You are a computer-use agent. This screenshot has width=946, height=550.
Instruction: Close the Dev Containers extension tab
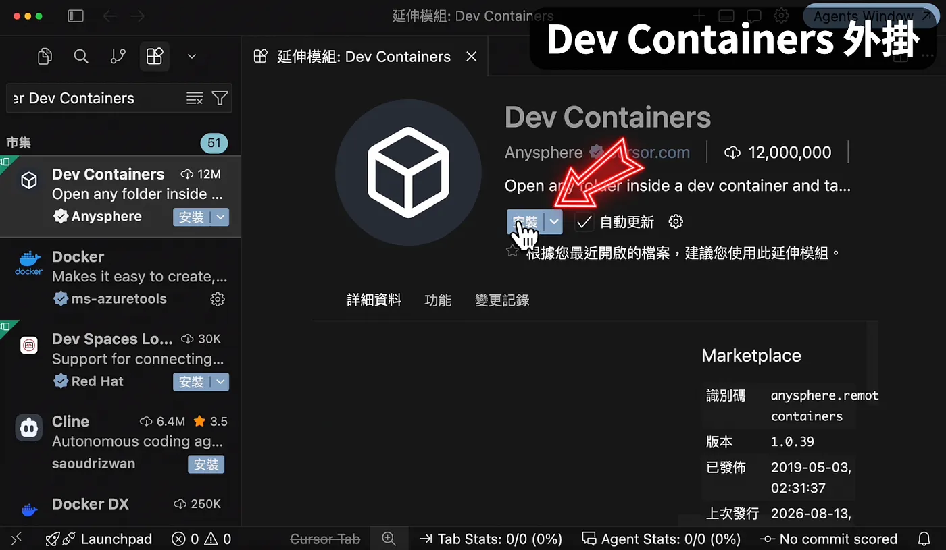[472, 57]
